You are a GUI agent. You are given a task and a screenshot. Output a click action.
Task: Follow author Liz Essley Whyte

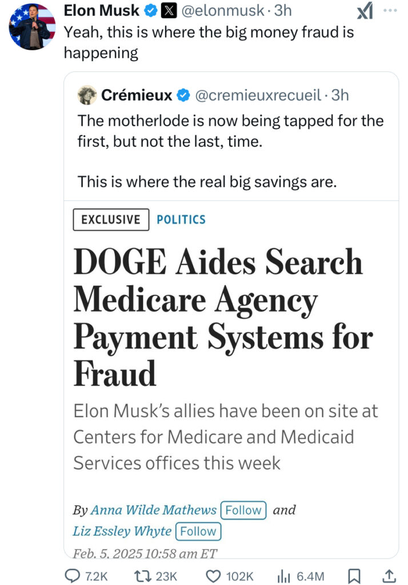pos(198,531)
